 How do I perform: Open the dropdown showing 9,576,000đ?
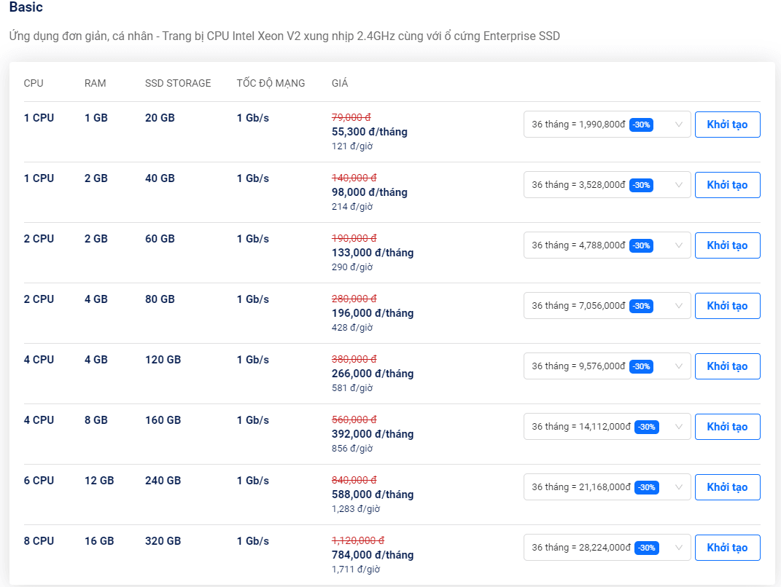point(607,366)
